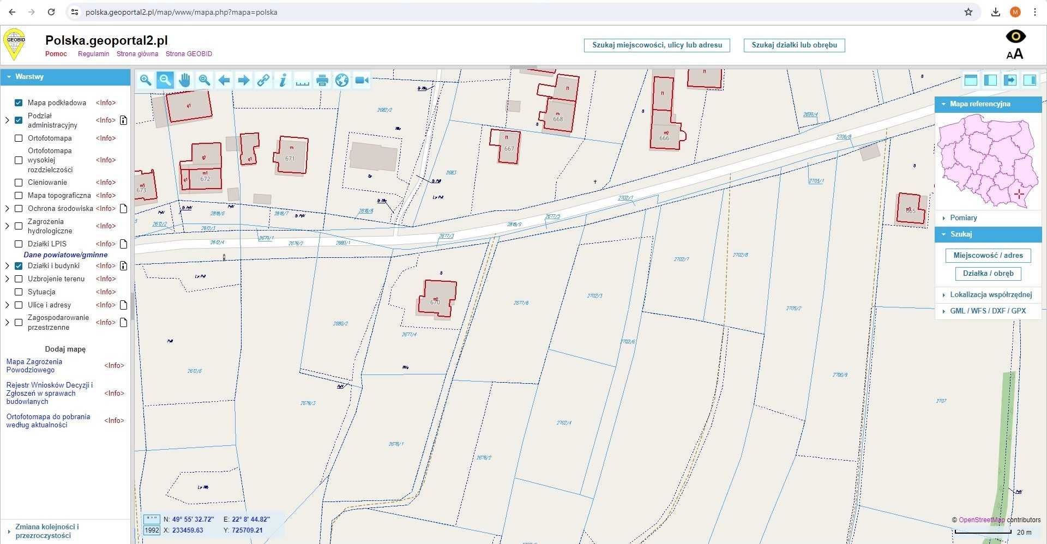Enable the Zagrożenia hydrologiczne layer
The height and width of the screenshot is (544, 1047).
(19, 226)
